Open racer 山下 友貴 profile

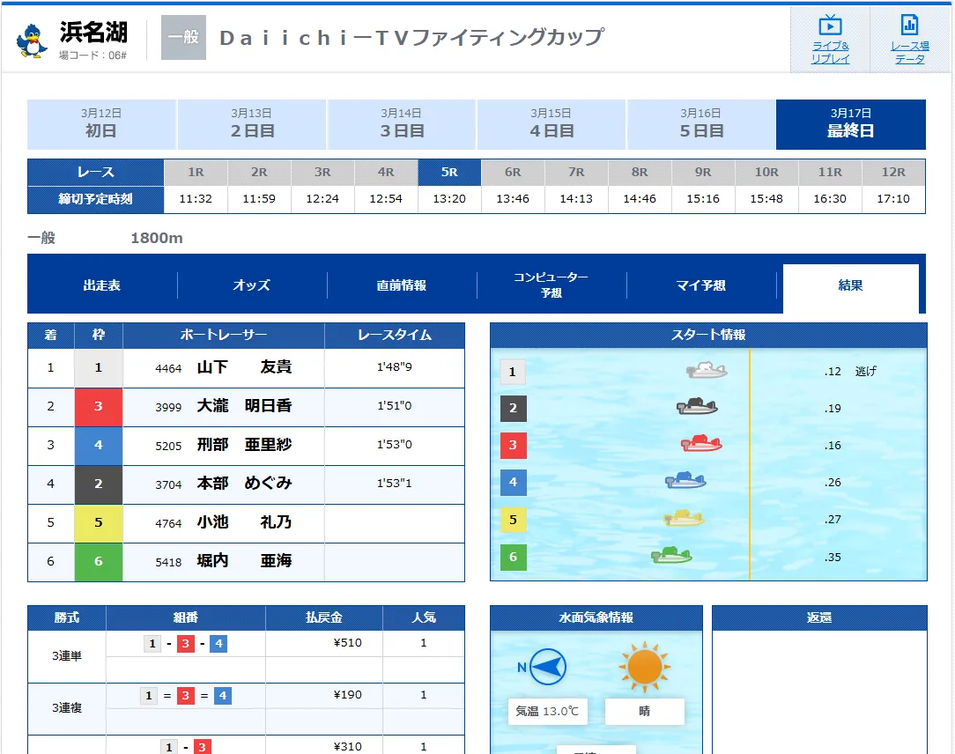(x=244, y=368)
